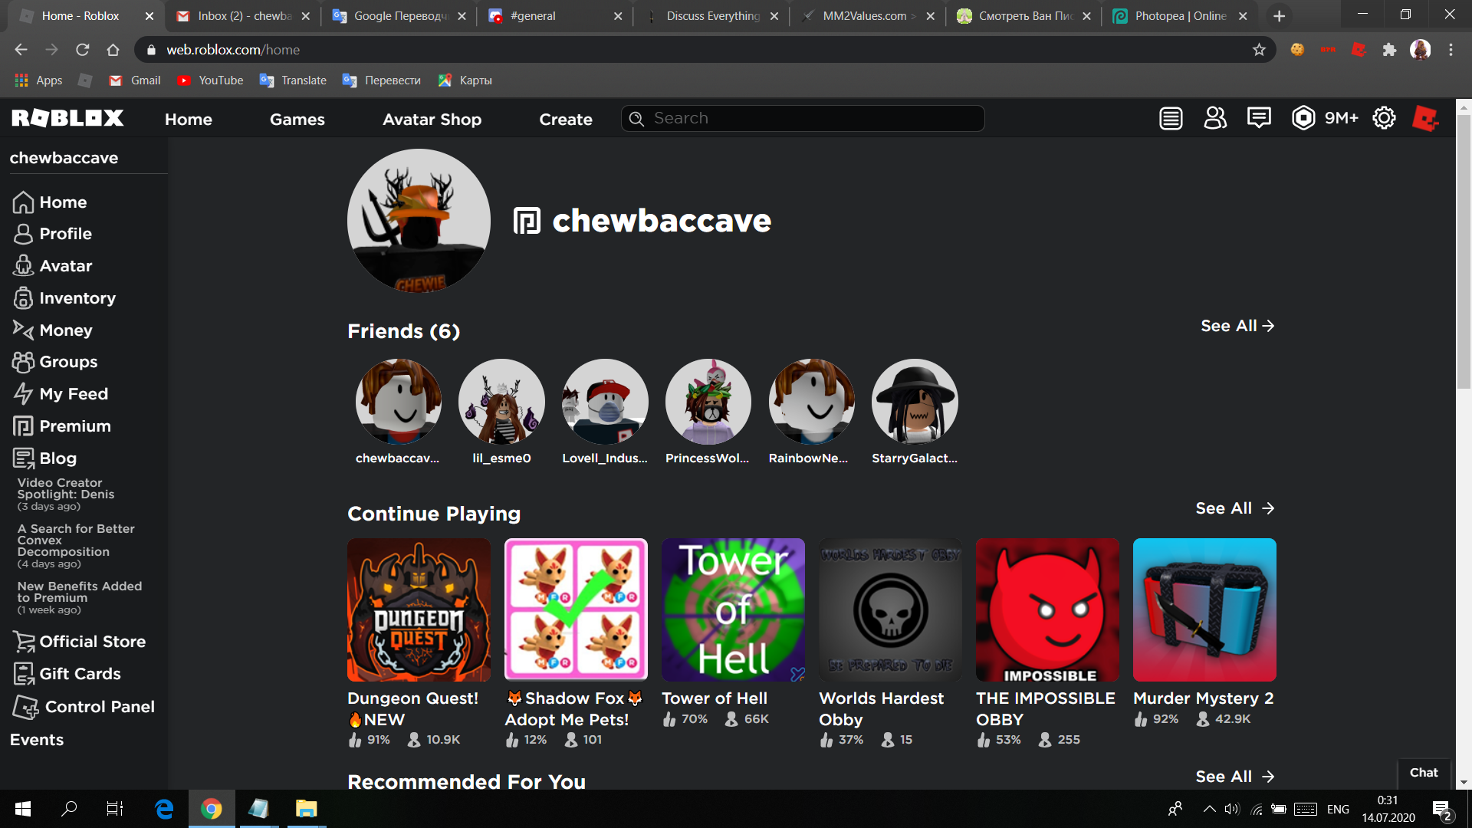Image resolution: width=1472 pixels, height=828 pixels.
Task: Open the Chrome extensions puzzle icon
Action: [x=1389, y=50]
